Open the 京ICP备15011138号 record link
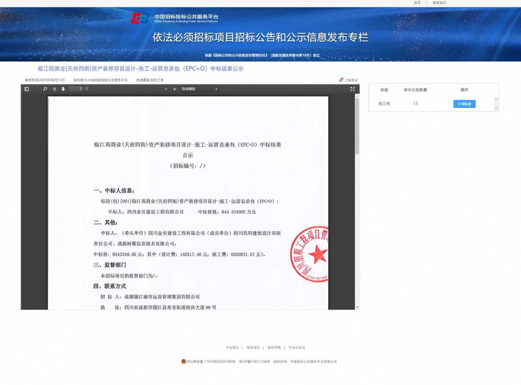The height and width of the screenshot is (385, 521). point(254,362)
